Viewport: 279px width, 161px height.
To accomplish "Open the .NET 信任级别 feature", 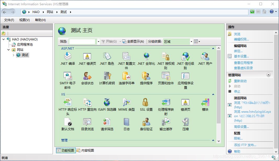I will [185, 61].
